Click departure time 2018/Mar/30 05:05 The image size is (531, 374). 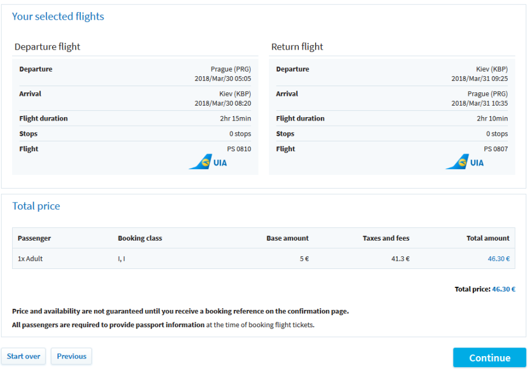click(x=223, y=78)
